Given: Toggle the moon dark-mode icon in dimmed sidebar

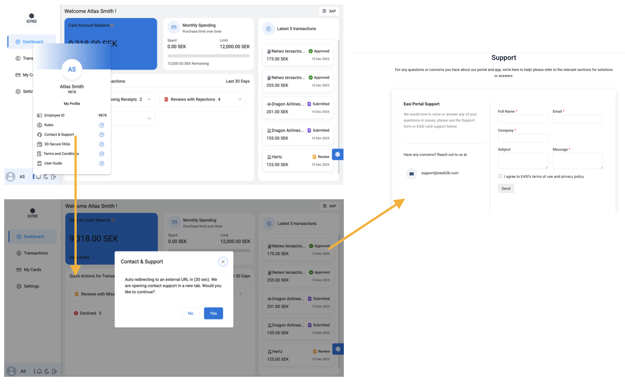Looking at the screenshot, I should [47, 372].
